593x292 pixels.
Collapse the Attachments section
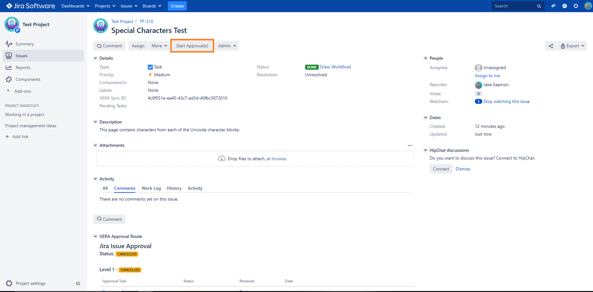point(95,145)
